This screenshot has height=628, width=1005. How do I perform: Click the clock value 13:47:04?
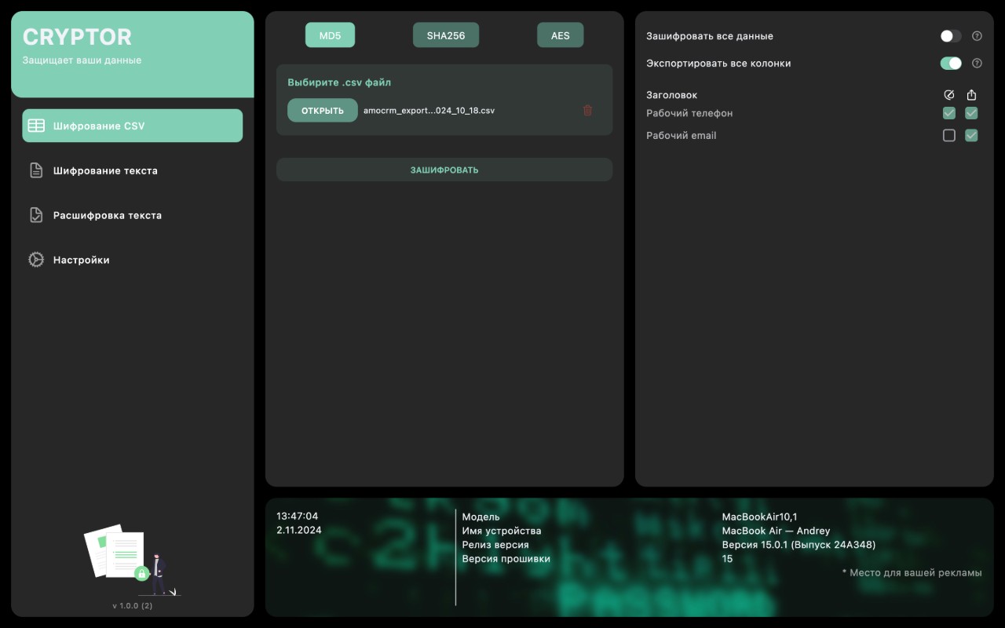coord(298,517)
